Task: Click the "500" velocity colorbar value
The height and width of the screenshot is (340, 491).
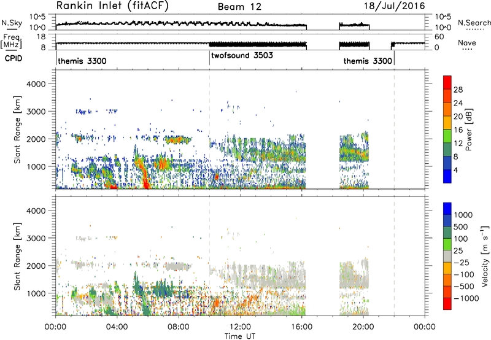Action: [461, 226]
